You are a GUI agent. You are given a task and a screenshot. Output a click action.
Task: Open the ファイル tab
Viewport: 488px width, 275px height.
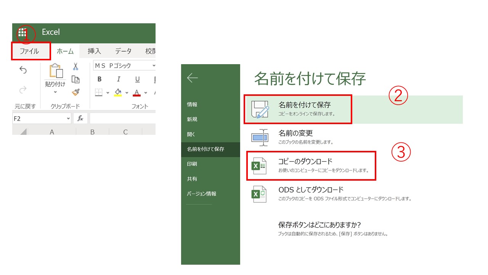point(29,51)
